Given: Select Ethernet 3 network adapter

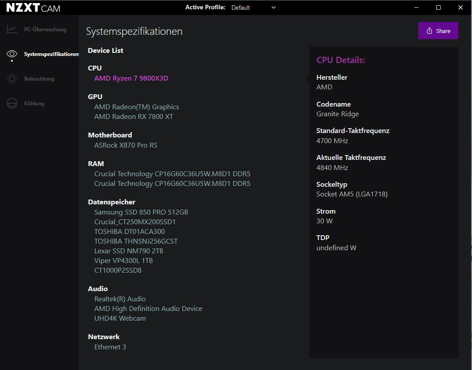Looking at the screenshot, I should (x=110, y=347).
